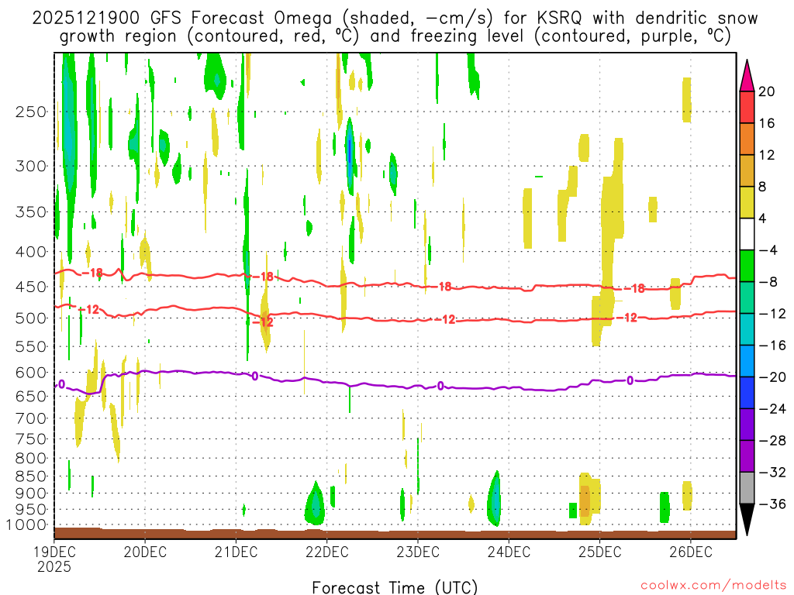794x595 pixels.
Task: Click the 2025 year label under 19DEC
Action: click(54, 566)
